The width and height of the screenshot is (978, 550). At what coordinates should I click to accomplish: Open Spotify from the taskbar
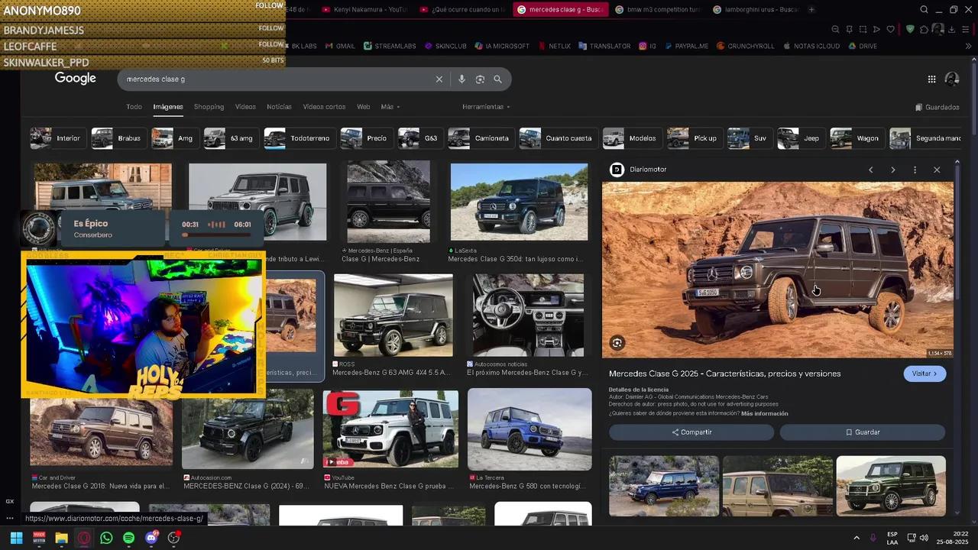pyautogui.click(x=128, y=538)
